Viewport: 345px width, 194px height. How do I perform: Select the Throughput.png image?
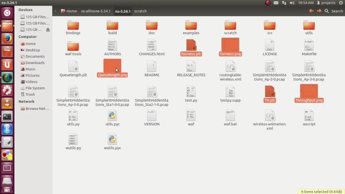[x=309, y=93]
